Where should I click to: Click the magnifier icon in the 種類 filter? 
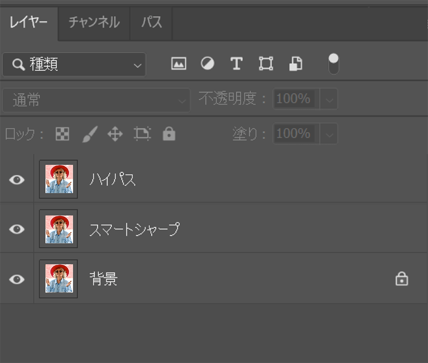[x=18, y=65]
